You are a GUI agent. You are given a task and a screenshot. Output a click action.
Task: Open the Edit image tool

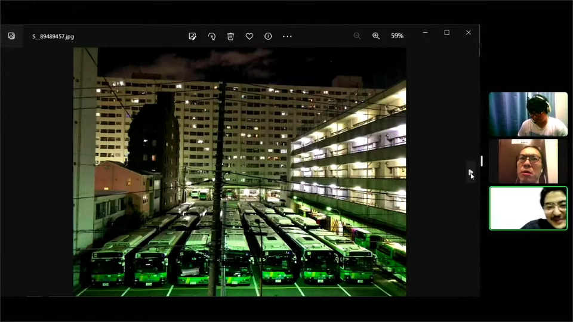[192, 36]
